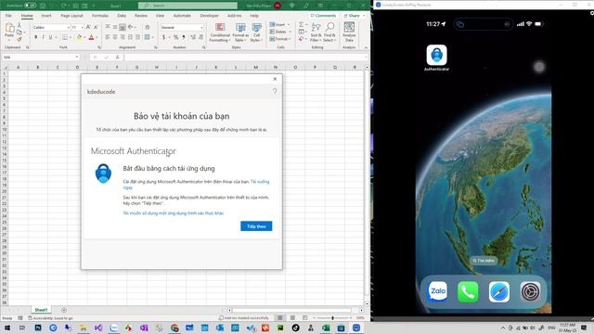Image resolution: width=594 pixels, height=334 pixels.
Task: Expand the General number format dropdown
Action: [x=201, y=27]
